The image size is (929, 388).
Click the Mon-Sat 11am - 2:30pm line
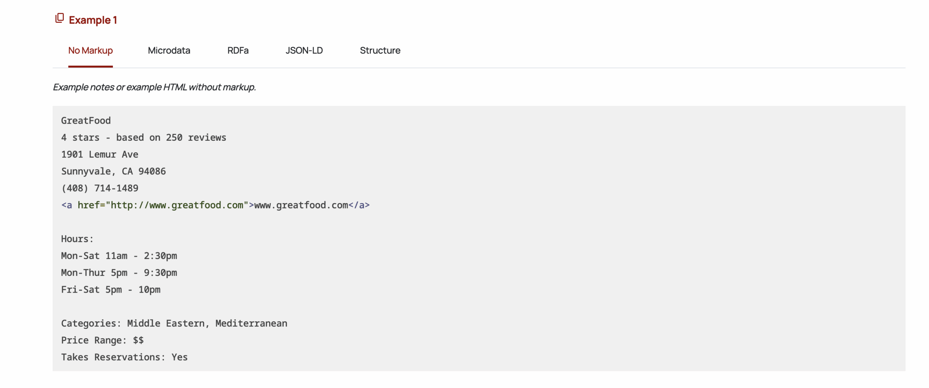pyautogui.click(x=119, y=256)
